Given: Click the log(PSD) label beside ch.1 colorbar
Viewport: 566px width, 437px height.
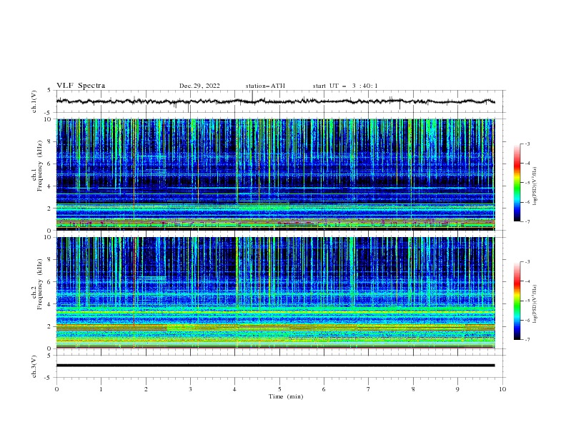Looking at the screenshot, I should 535,186.
